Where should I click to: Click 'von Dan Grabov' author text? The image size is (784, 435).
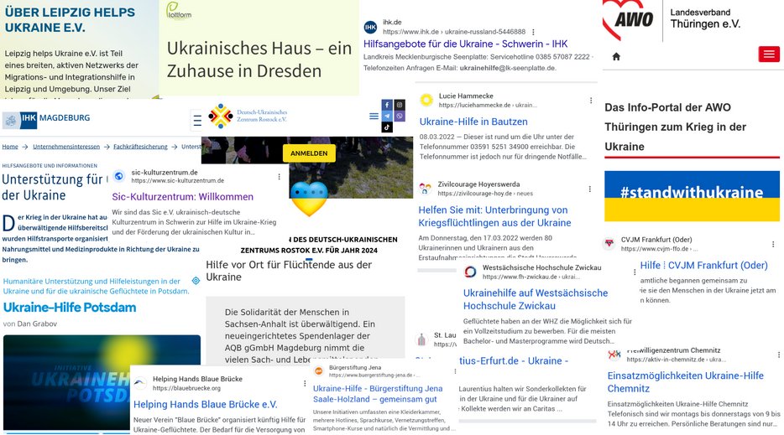coord(30,324)
